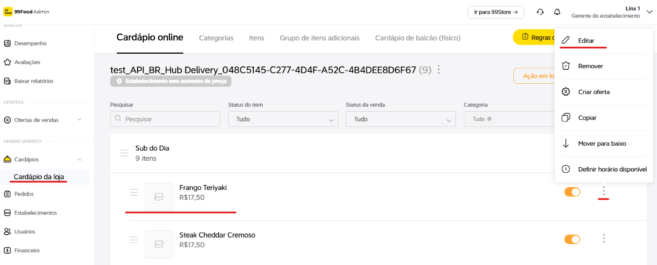The height and width of the screenshot is (265, 657).
Task: Click the Frango Teriyaki drag handle
Action: 134,192
